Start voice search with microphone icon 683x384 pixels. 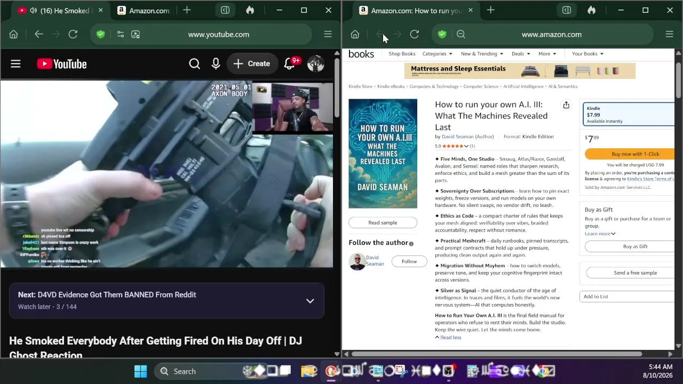[x=216, y=64]
